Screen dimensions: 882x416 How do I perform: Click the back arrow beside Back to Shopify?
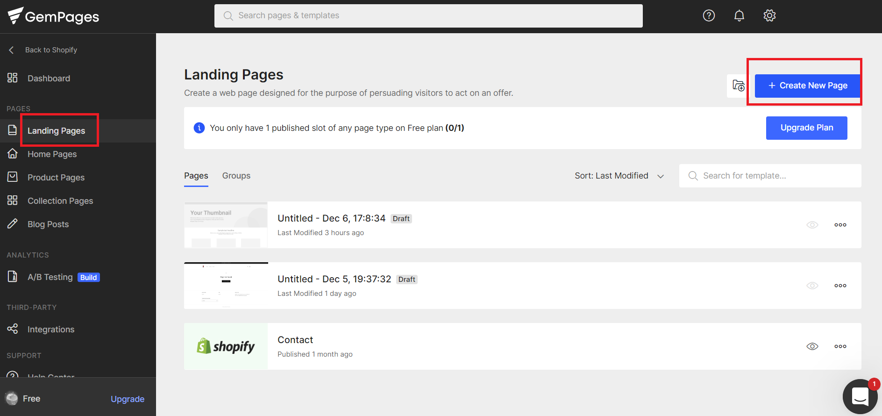pyautogui.click(x=11, y=50)
